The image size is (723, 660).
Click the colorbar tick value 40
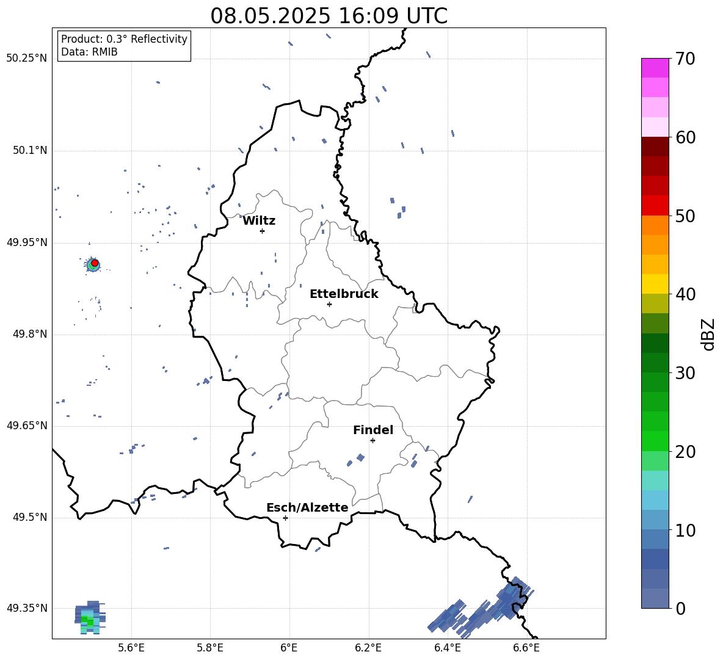point(685,294)
